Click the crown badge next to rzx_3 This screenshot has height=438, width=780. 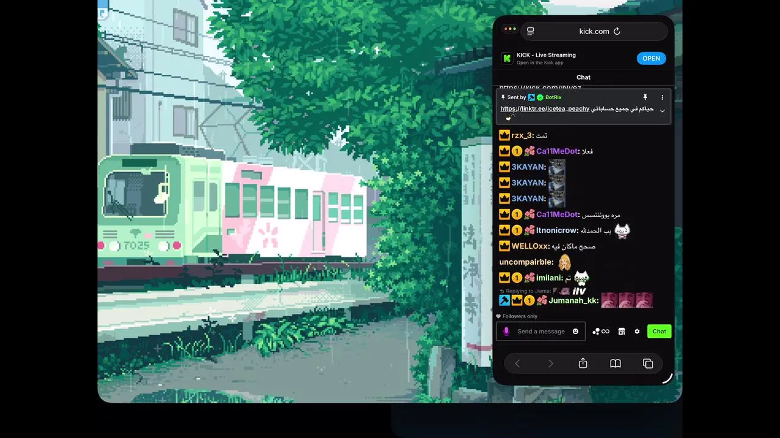[x=504, y=135]
